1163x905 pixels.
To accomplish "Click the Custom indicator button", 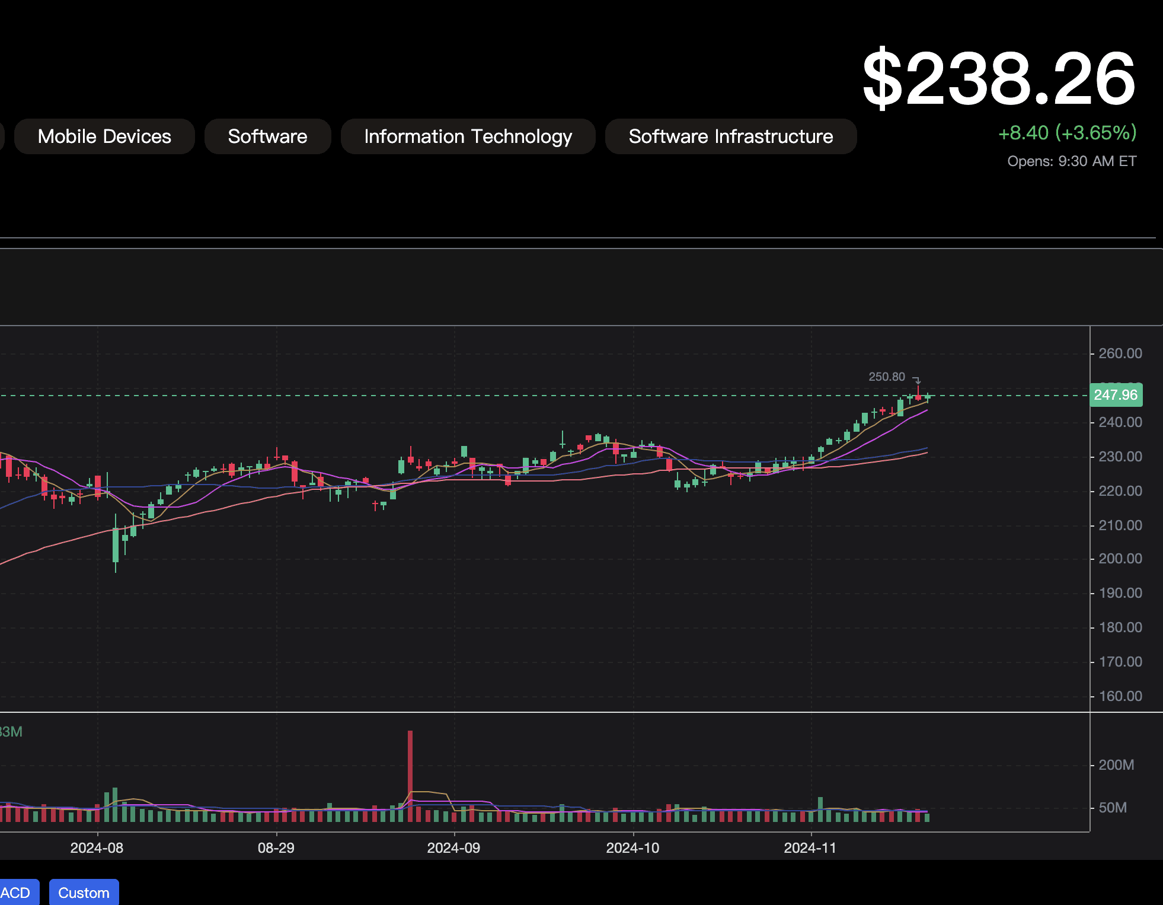I will pyautogui.click(x=84, y=892).
